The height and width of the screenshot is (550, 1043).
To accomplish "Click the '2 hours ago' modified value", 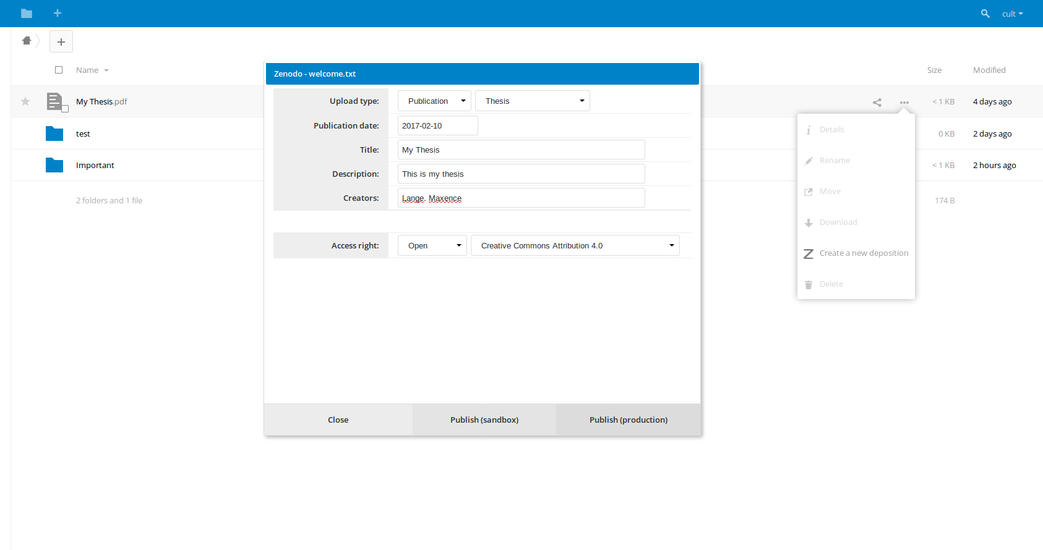I will (x=995, y=165).
